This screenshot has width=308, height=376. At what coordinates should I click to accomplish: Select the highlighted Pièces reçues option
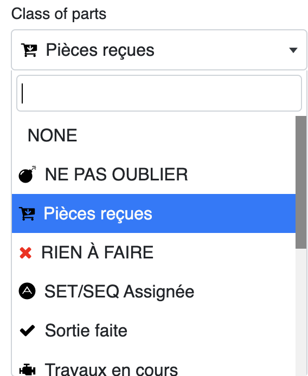point(153,213)
